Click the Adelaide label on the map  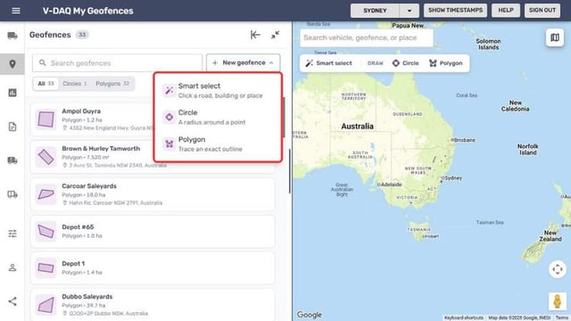pyautogui.click(x=391, y=185)
